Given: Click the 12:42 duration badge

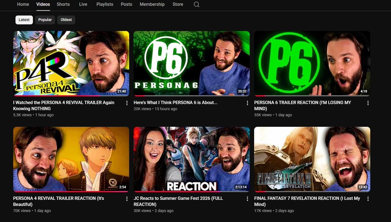Looking at the screenshot, I should click(363, 187).
